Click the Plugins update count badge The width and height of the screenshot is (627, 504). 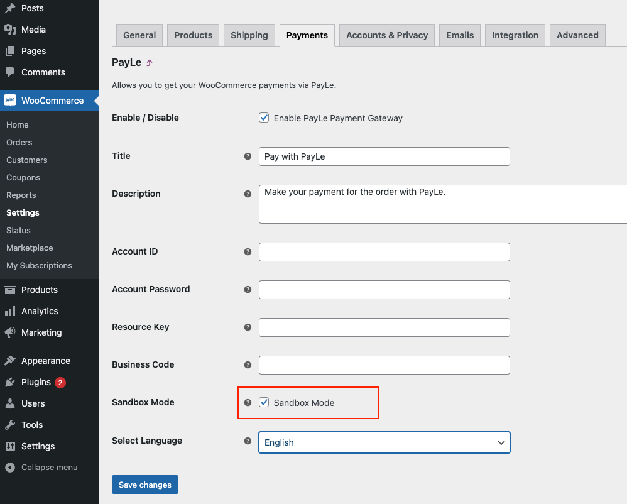click(60, 383)
